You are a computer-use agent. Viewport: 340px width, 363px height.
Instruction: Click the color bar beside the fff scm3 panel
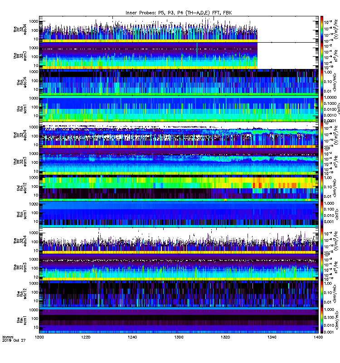coord(321,267)
